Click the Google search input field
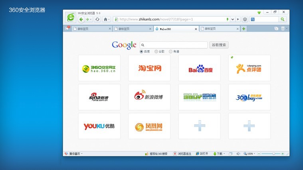 pyautogui.click(x=174, y=45)
